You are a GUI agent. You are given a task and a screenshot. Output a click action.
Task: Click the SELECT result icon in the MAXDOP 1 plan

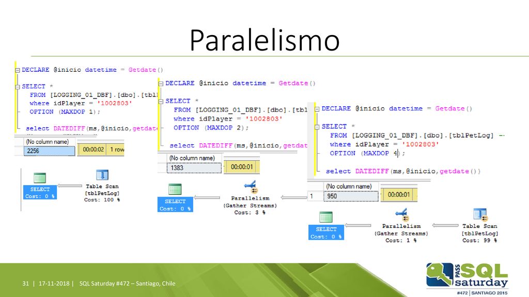(x=40, y=178)
